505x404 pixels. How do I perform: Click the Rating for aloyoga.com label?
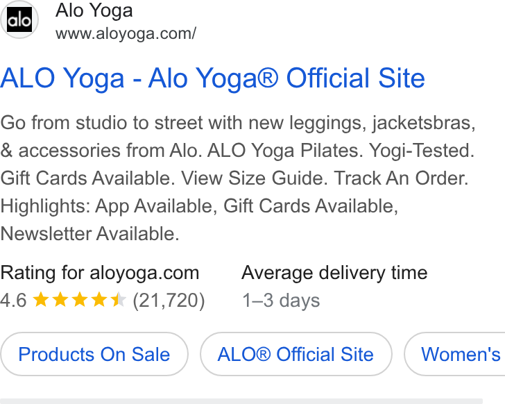pos(100,273)
